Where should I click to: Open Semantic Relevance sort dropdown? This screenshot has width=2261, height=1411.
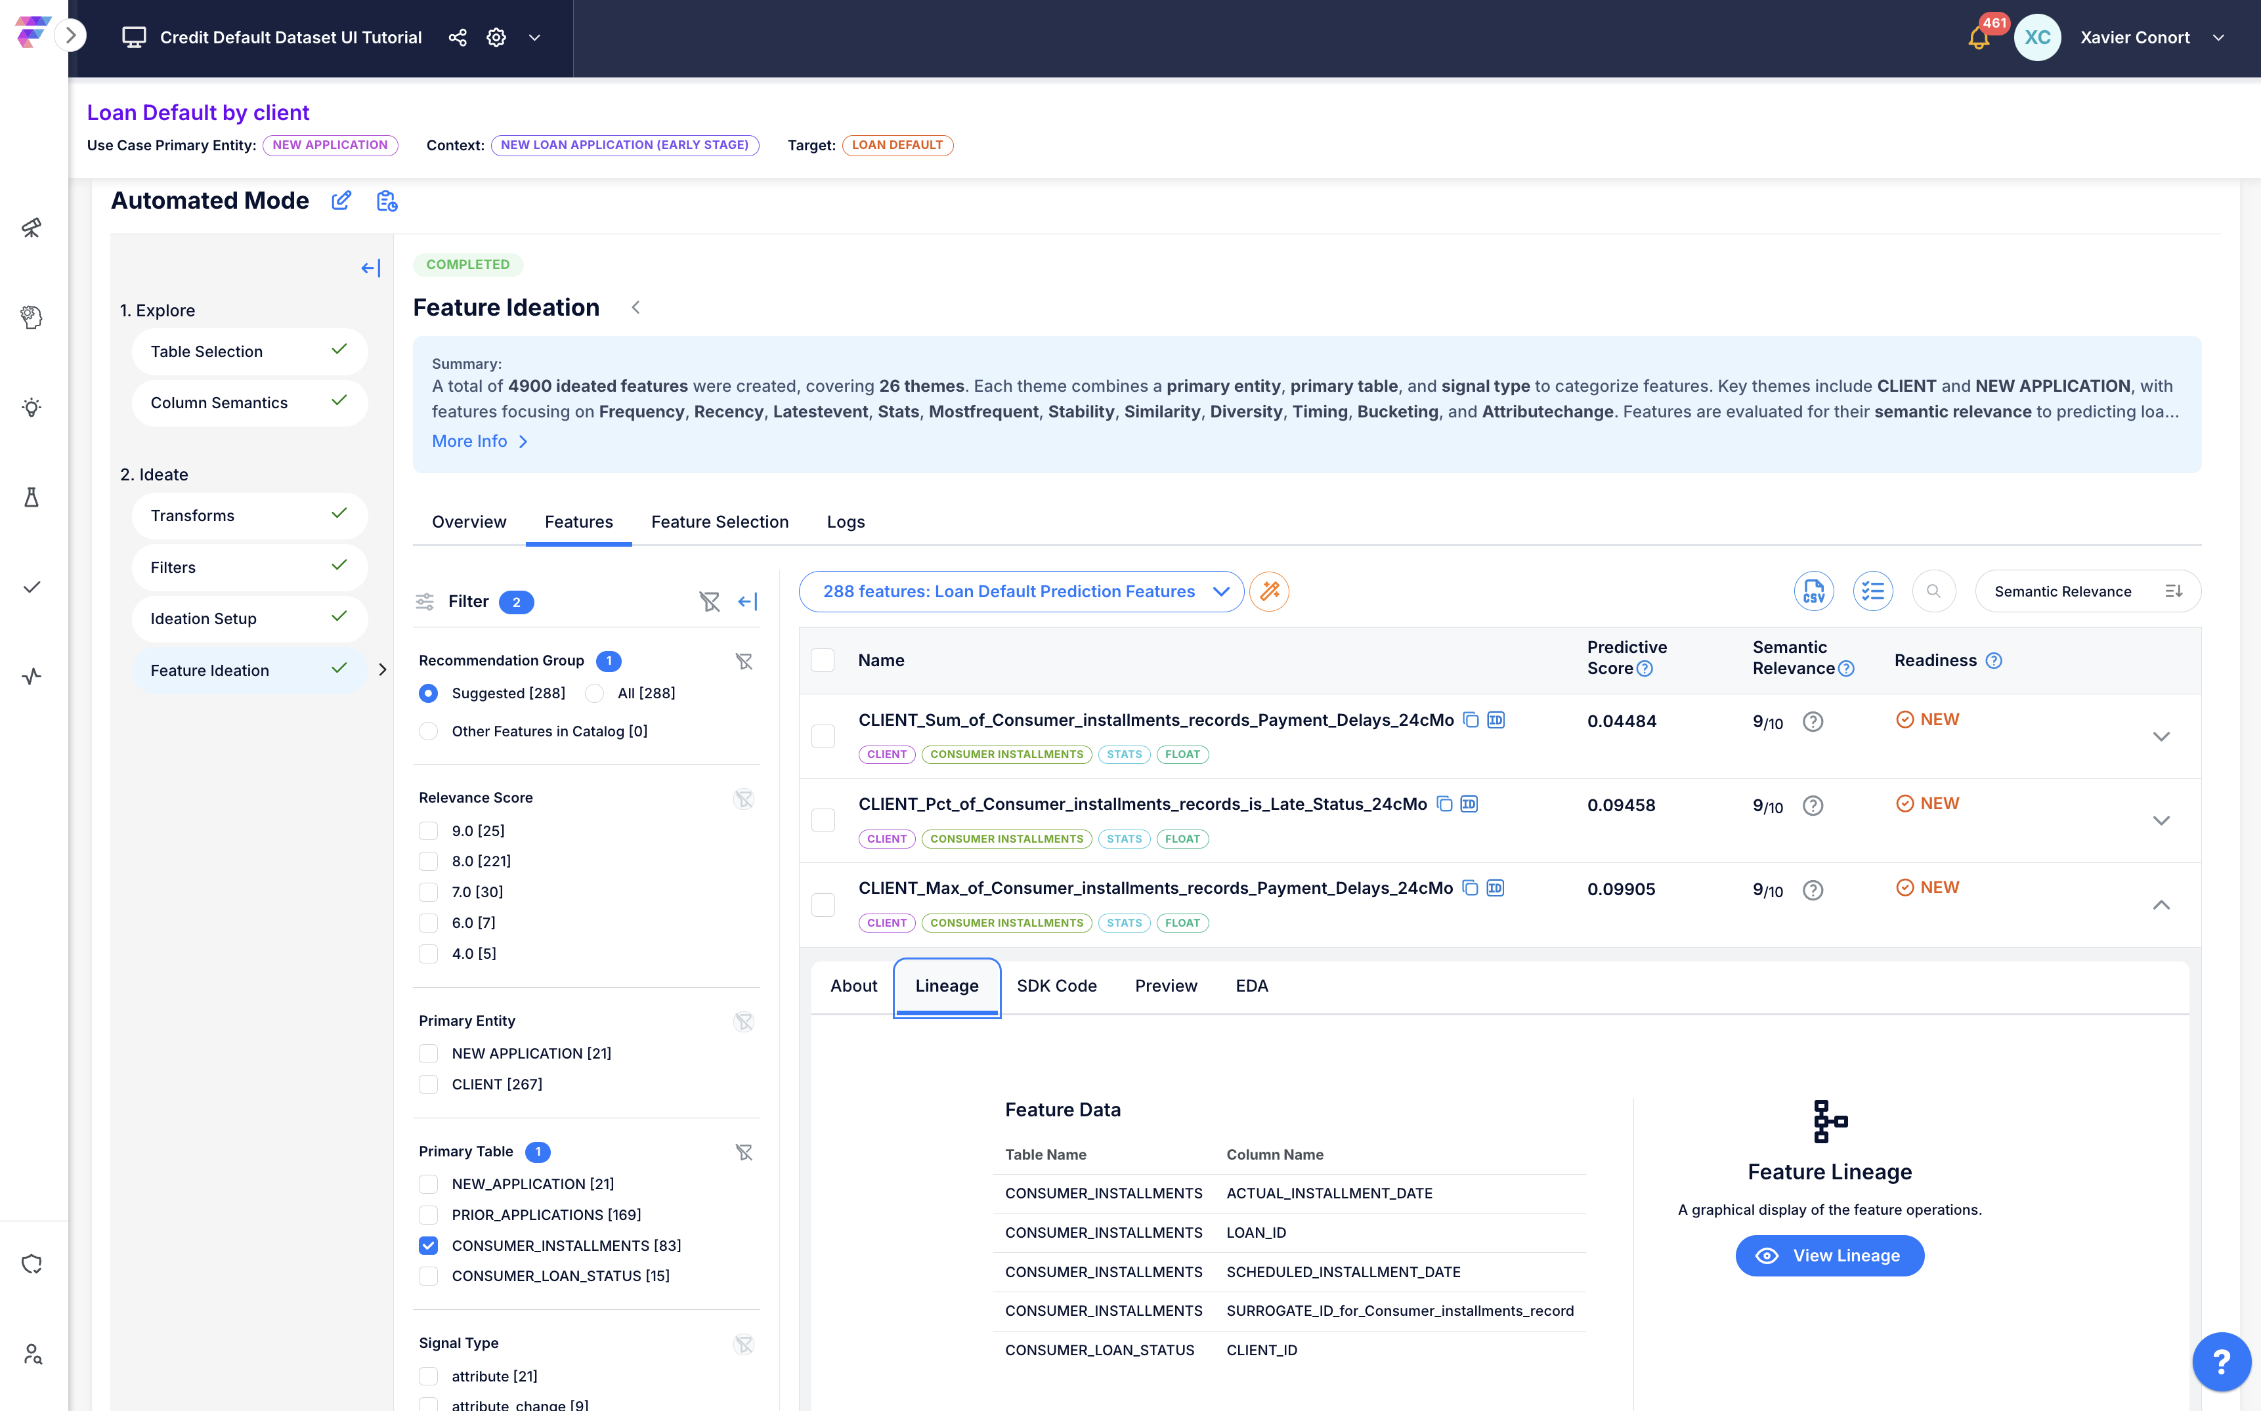point(2088,592)
